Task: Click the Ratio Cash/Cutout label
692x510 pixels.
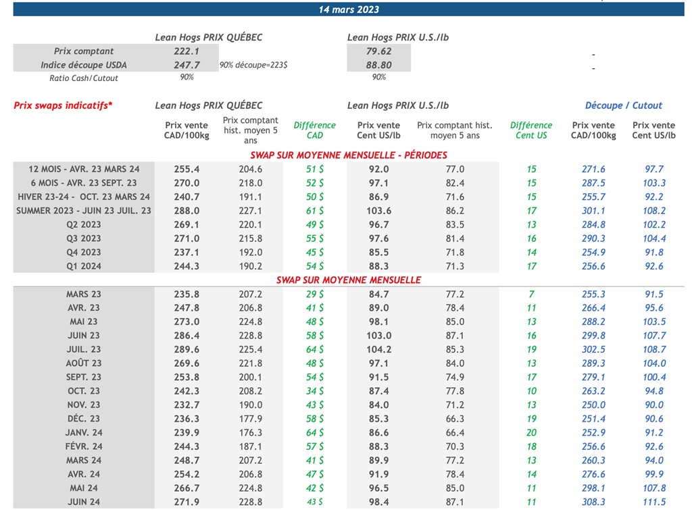Action: tap(84, 78)
